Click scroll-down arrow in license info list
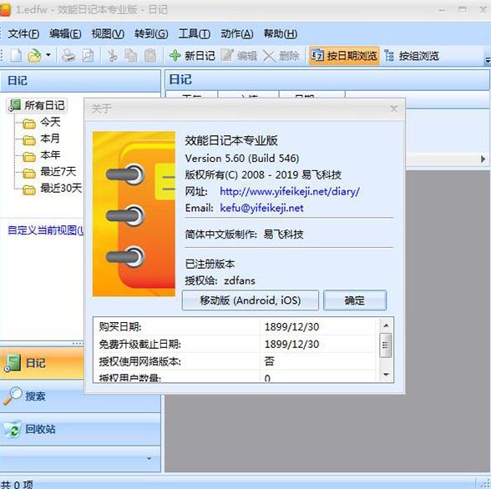The height and width of the screenshot is (489, 491). point(386,375)
